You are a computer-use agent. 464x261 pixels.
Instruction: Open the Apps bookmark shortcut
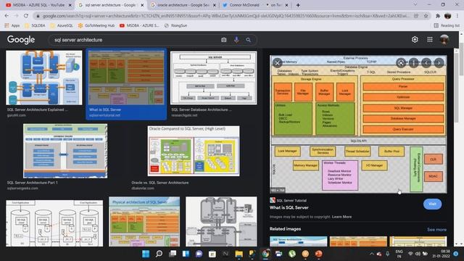click(12, 26)
